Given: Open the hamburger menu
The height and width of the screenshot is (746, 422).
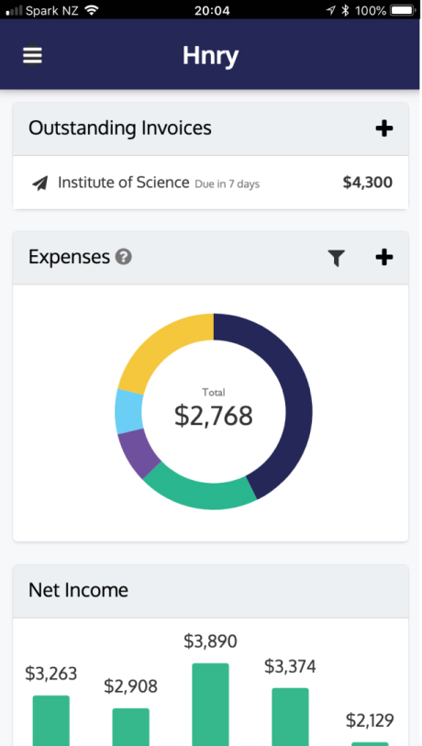Looking at the screenshot, I should coord(32,56).
